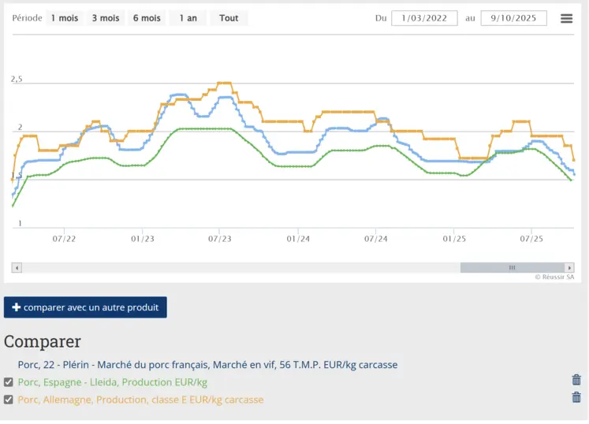This screenshot has width=589, height=424.
Task: Click the left arrow of chart scrollbar
Action: point(17,268)
